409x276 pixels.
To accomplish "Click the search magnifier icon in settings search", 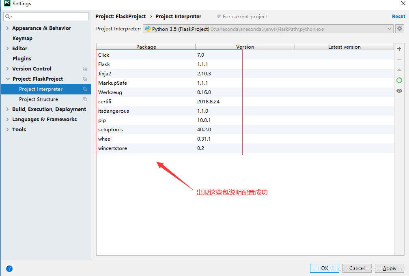I will point(9,17).
